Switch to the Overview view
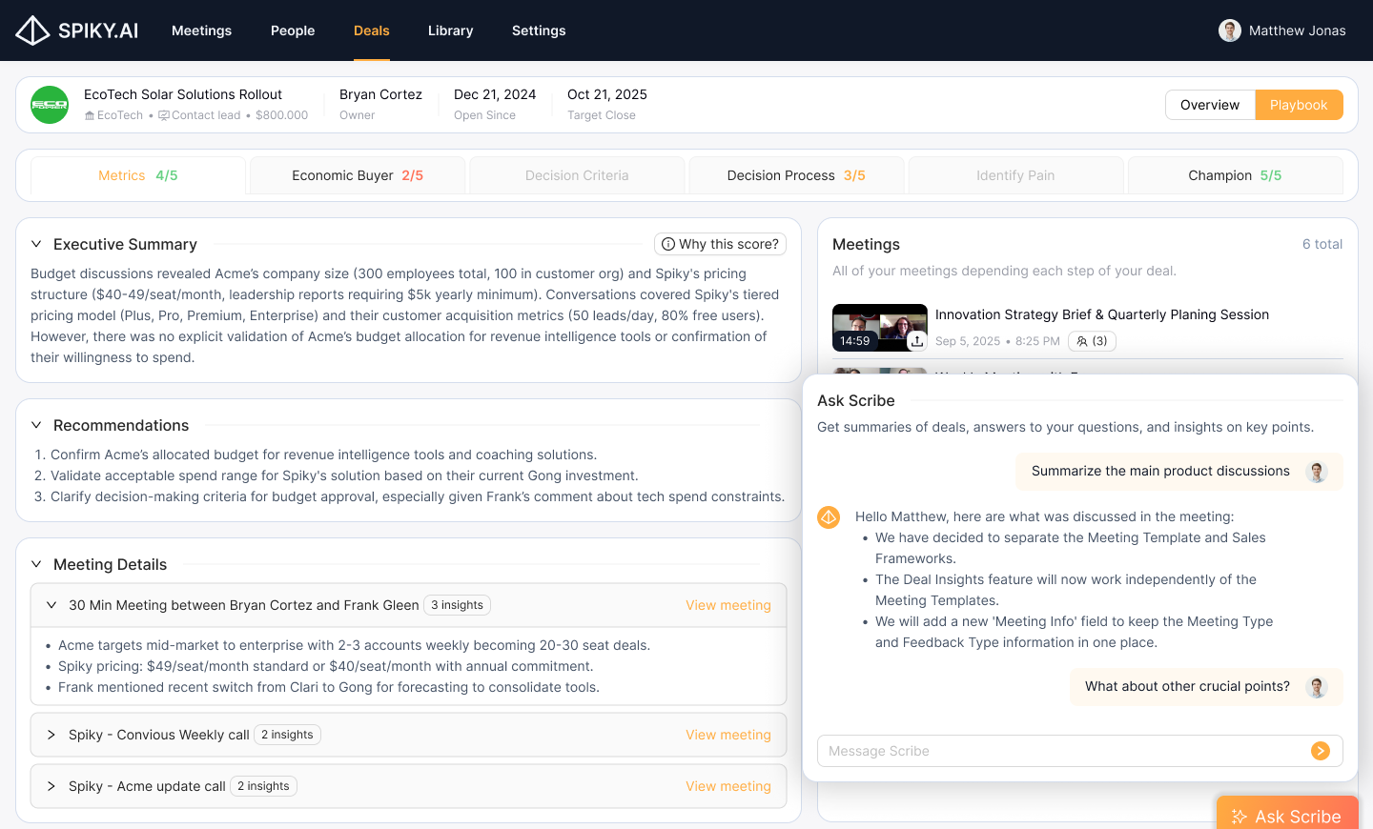The height and width of the screenshot is (829, 1373). pyautogui.click(x=1209, y=105)
